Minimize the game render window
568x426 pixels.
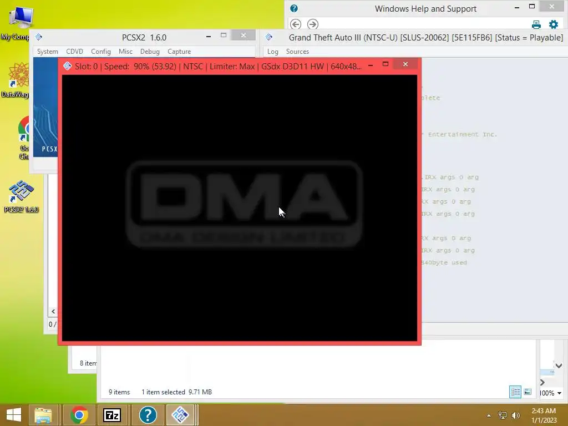click(x=371, y=65)
